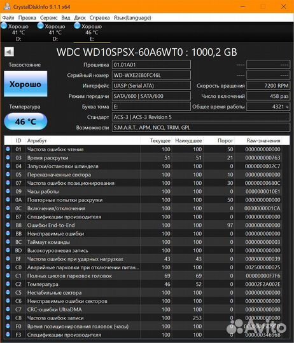Click status icon of attribute C2

pos(8,284)
